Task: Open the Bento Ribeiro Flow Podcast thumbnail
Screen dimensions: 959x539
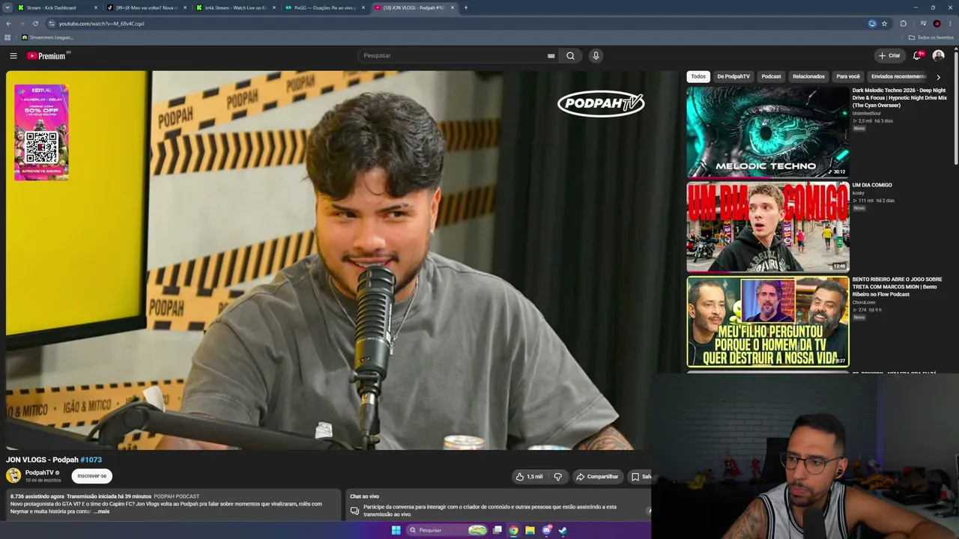Action: 768,322
